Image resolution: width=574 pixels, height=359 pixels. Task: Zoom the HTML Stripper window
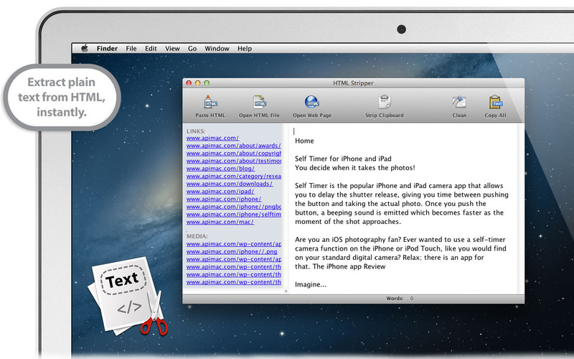pyautogui.click(x=207, y=83)
